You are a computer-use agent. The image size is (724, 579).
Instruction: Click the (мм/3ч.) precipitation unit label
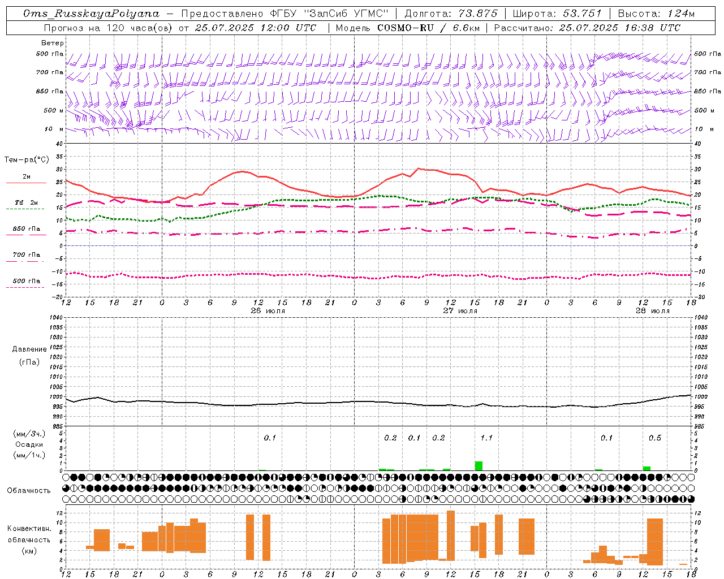point(29,434)
